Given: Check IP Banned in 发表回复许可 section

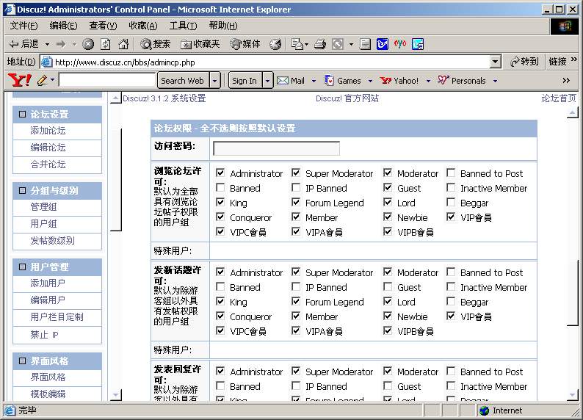Looking at the screenshot, I should [x=296, y=385].
